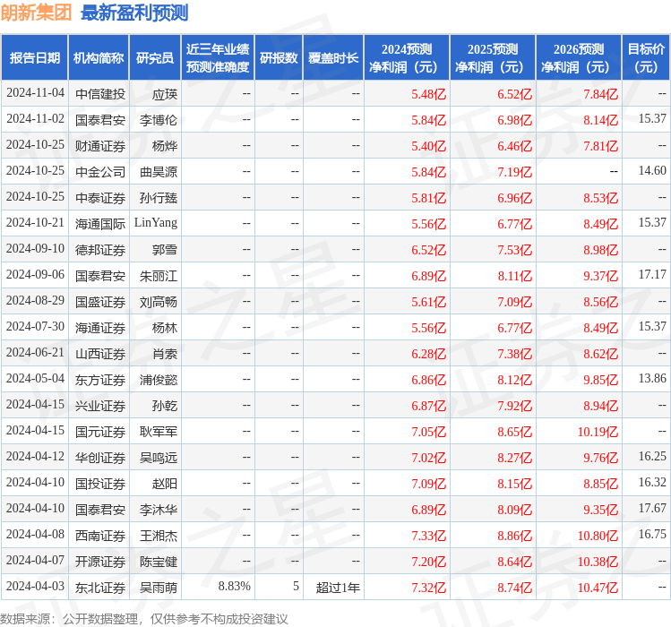The image size is (671, 627).
Task: Click institution 开源证券
Action: tap(100, 562)
